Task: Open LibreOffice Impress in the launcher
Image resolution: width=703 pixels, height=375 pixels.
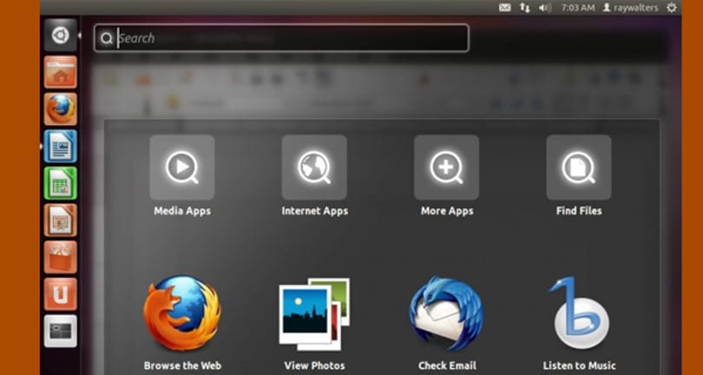Action: pyautogui.click(x=61, y=220)
